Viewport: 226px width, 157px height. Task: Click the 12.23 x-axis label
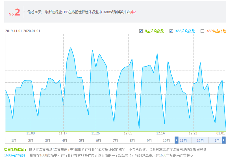click(193, 133)
